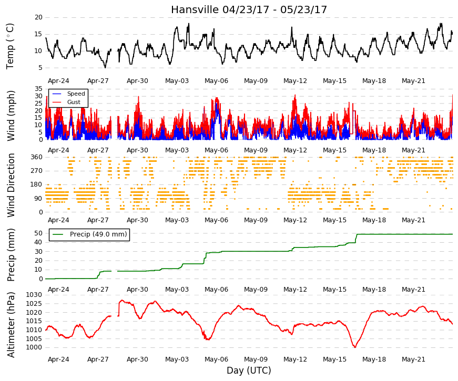The width and height of the screenshot is (458, 381).
Task: Click May-21 tick under altimeter chart
Action: point(414,359)
